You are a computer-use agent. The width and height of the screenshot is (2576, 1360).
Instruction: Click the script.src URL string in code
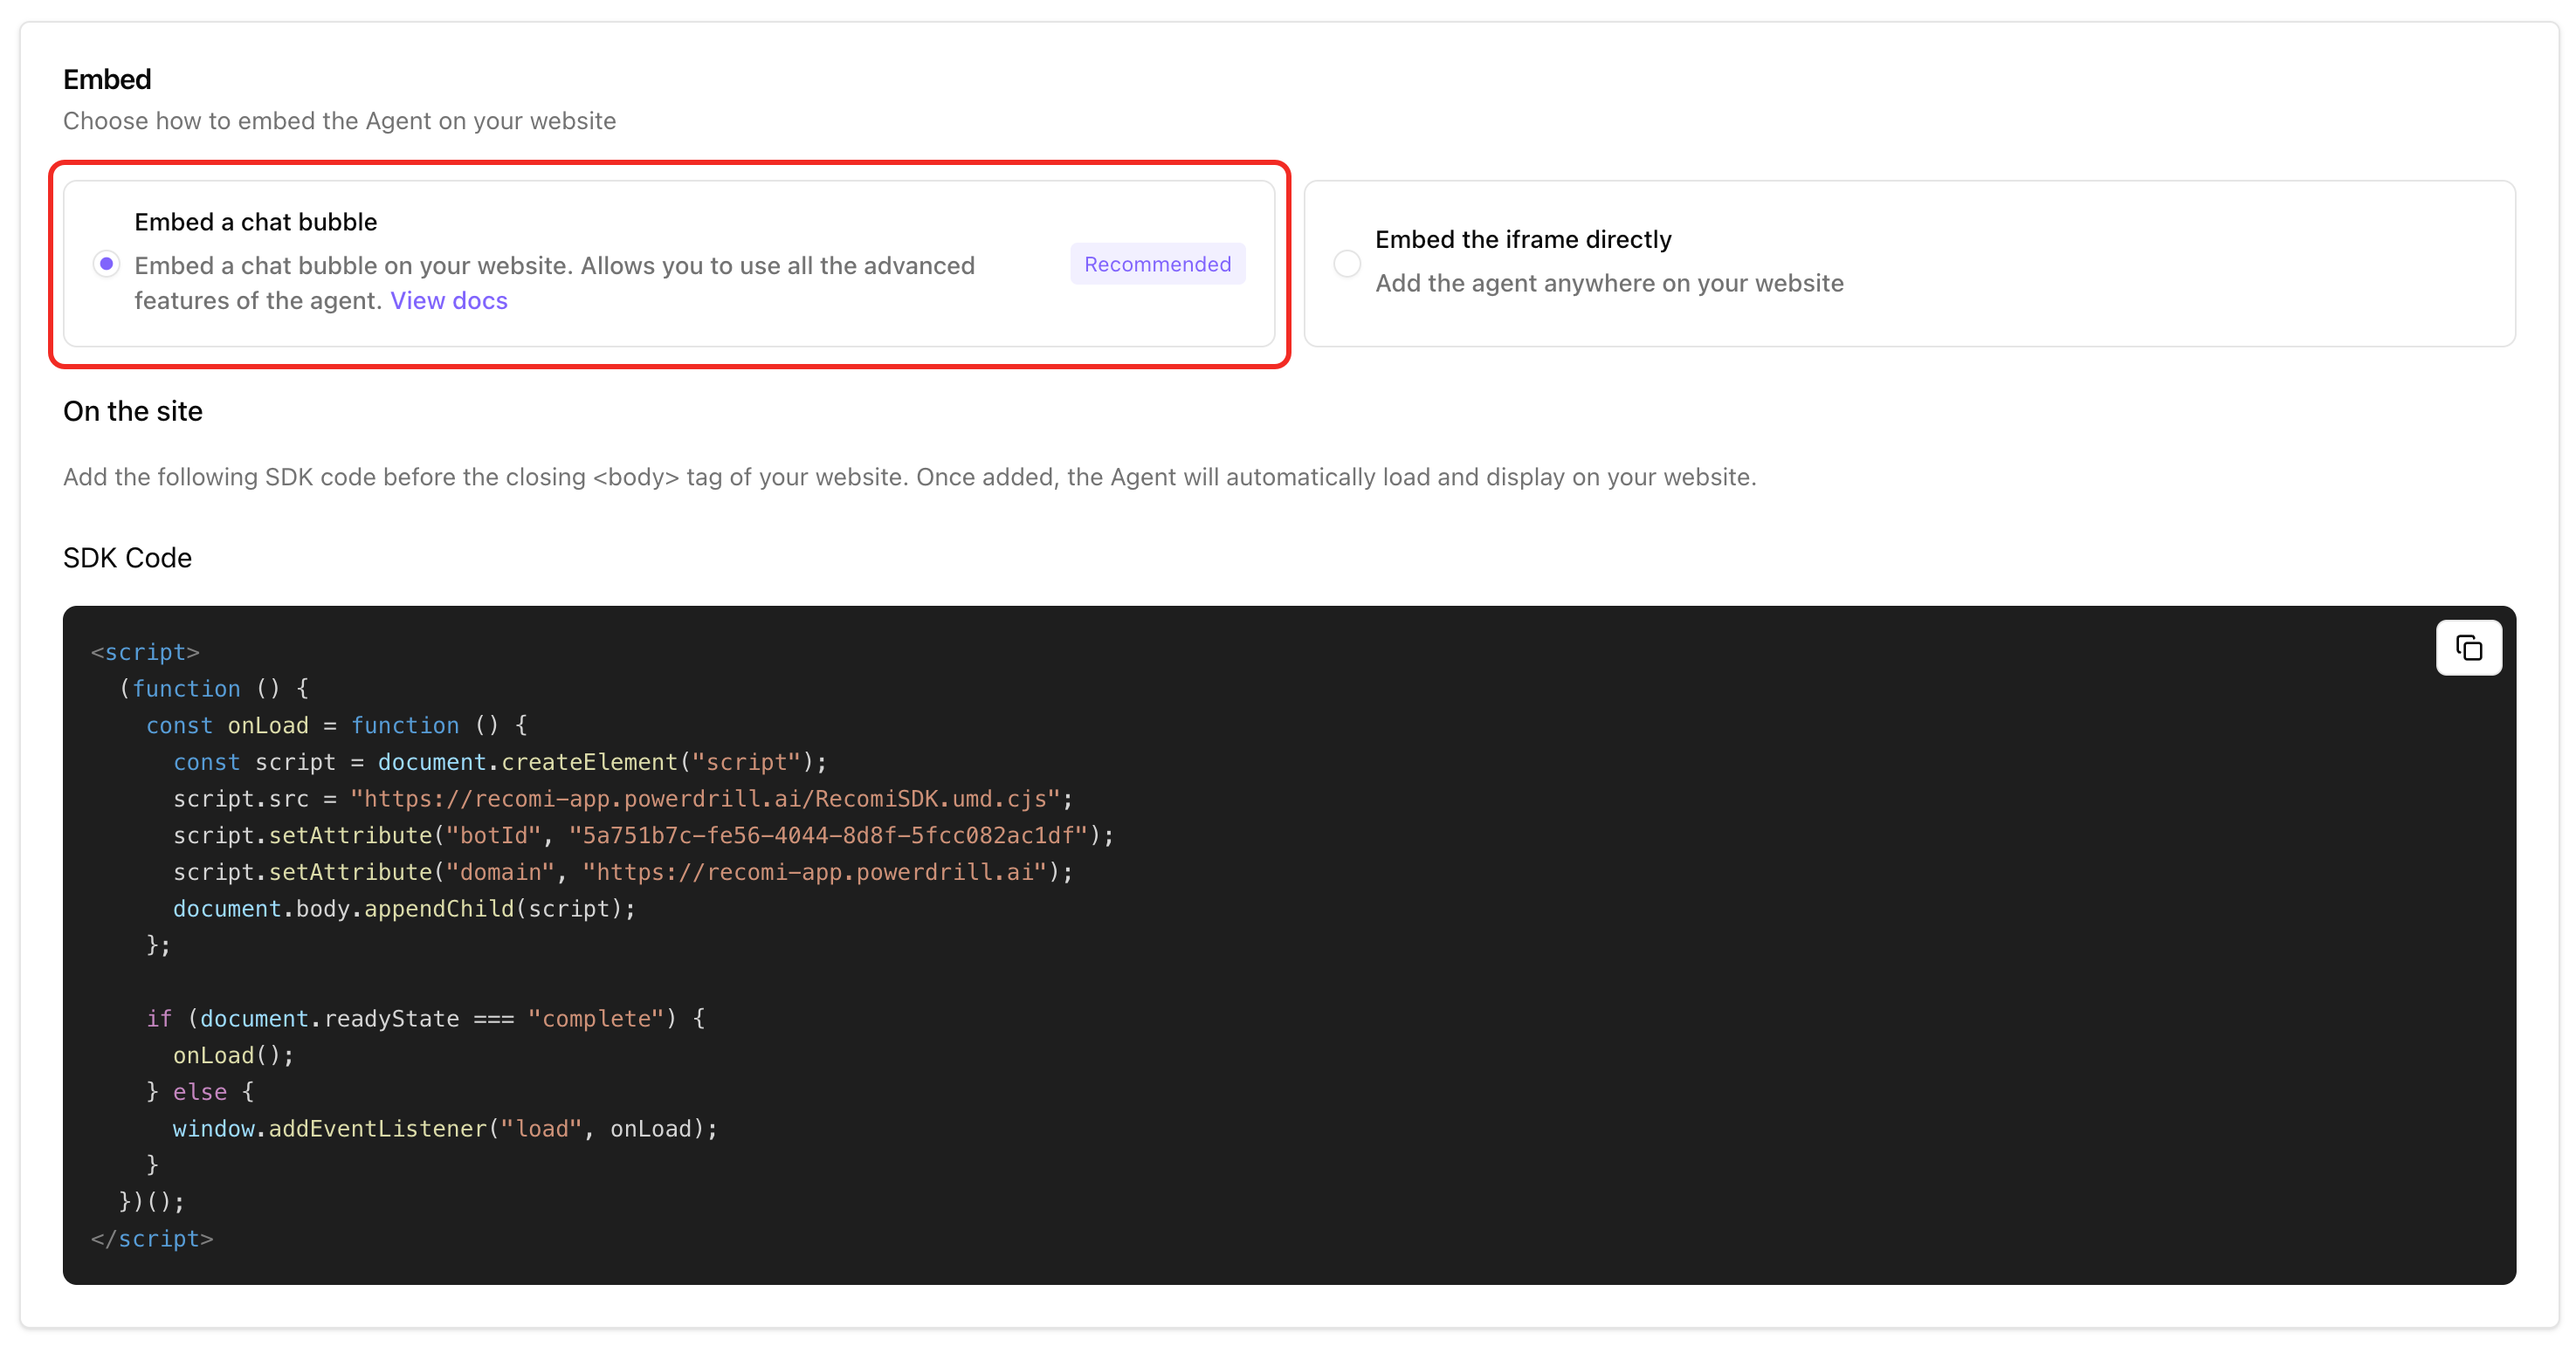pos(704,799)
